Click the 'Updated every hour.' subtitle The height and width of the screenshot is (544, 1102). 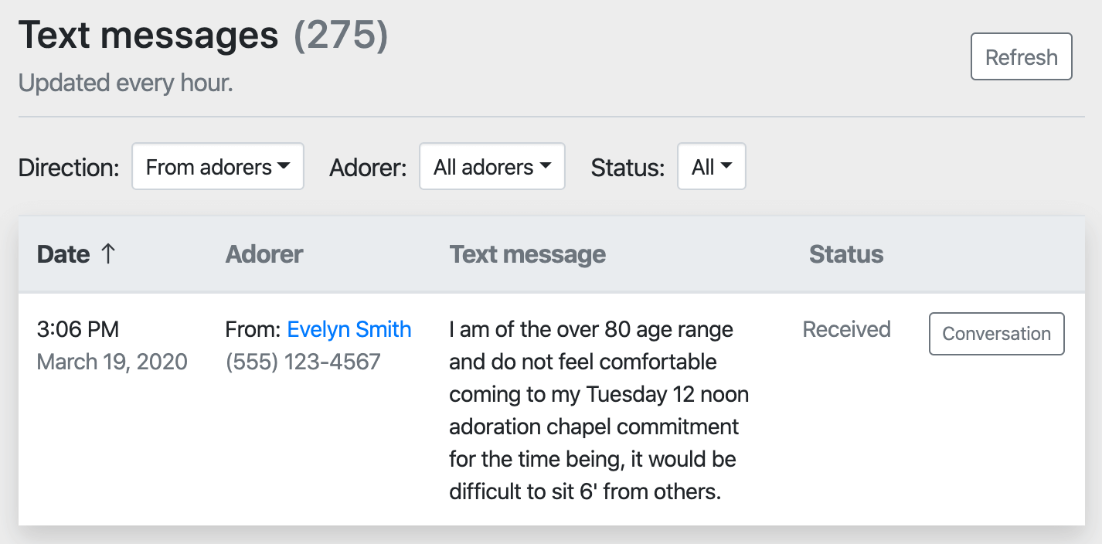tap(125, 83)
